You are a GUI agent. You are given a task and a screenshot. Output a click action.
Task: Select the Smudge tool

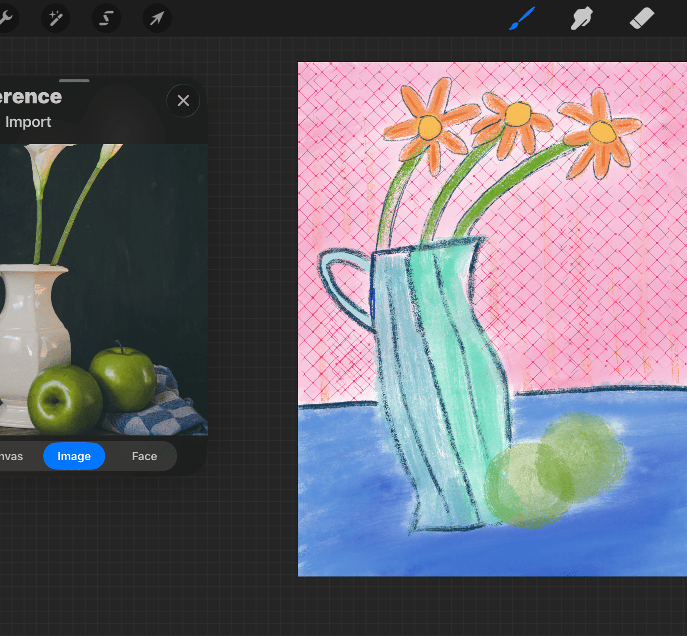(x=581, y=18)
